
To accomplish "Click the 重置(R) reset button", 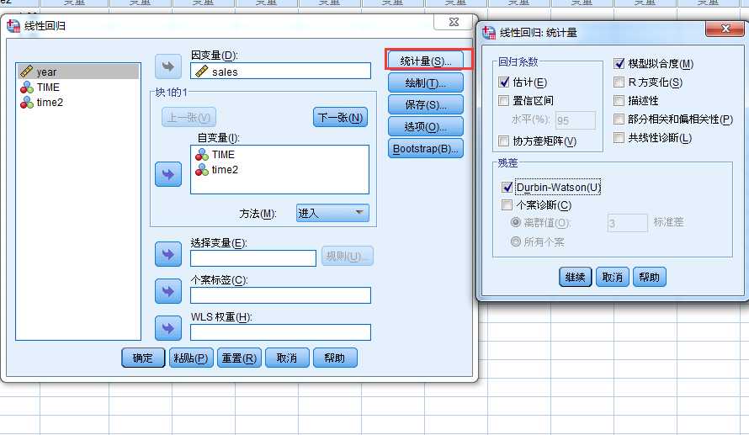I will point(239,358).
